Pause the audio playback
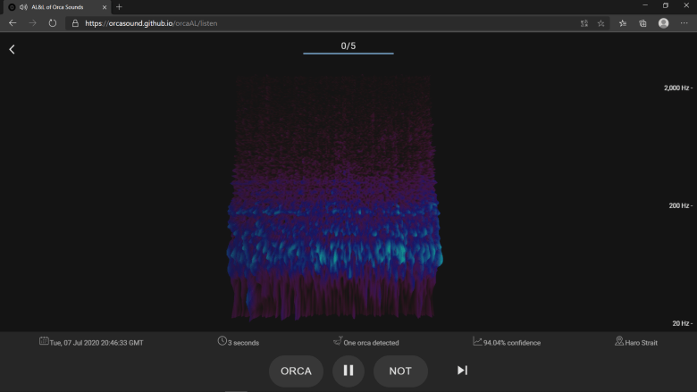697x392 pixels. pos(348,371)
